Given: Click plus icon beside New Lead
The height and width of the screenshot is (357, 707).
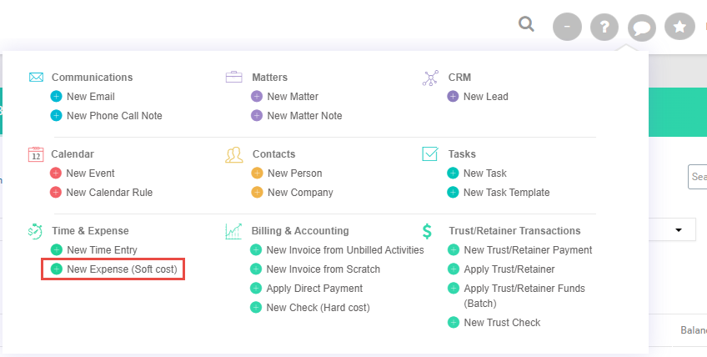Looking at the screenshot, I should tap(453, 97).
